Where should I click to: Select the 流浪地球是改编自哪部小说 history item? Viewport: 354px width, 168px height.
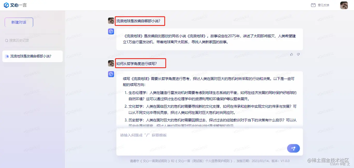tap(32, 56)
